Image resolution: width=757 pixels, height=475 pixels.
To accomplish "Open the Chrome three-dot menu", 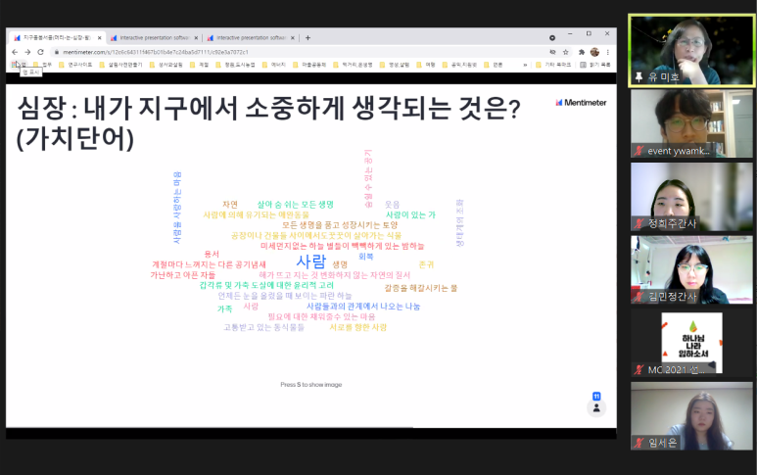I will point(608,52).
